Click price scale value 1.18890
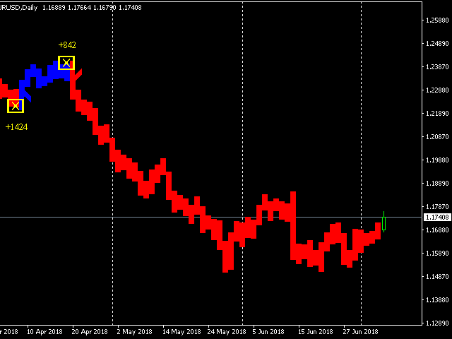Screen dimensions: 452x339 click(437, 184)
